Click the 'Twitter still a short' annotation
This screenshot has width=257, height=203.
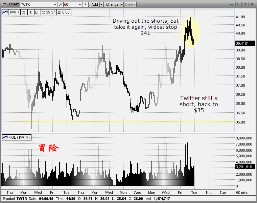[199, 104]
